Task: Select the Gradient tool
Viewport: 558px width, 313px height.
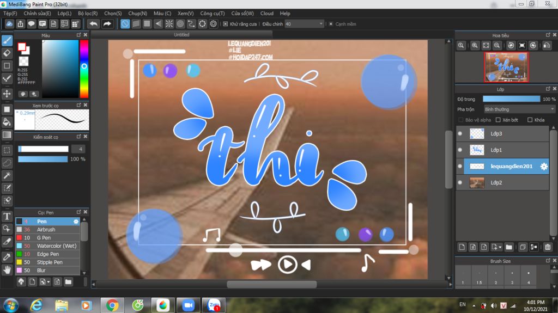Action: click(x=7, y=135)
